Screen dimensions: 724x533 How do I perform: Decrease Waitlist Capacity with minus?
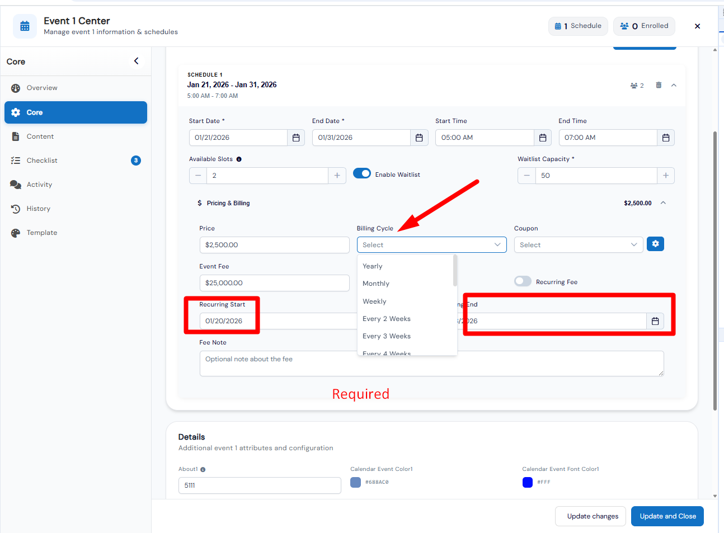[x=526, y=176]
